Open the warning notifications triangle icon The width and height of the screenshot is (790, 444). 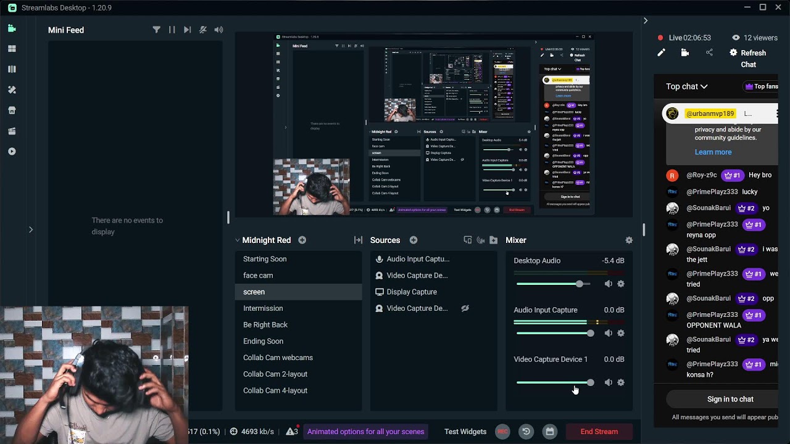(x=292, y=431)
